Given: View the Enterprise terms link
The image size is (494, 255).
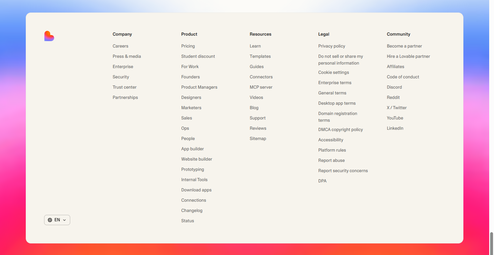Looking at the screenshot, I should (x=335, y=83).
